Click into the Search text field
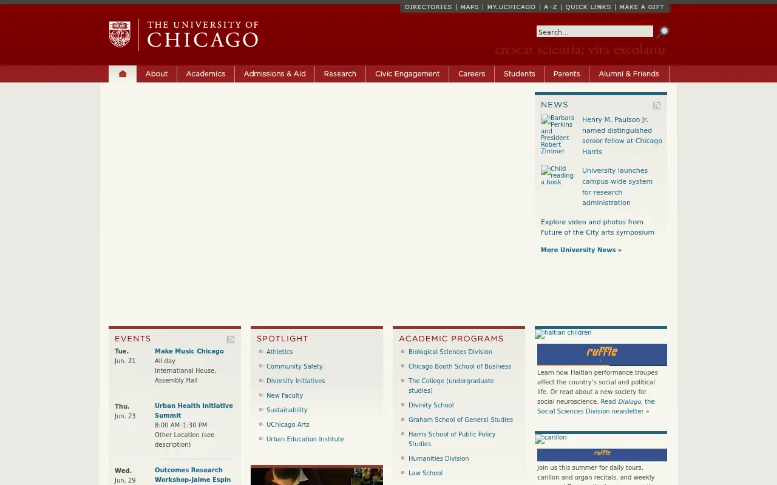The width and height of the screenshot is (777, 485). coord(595,32)
